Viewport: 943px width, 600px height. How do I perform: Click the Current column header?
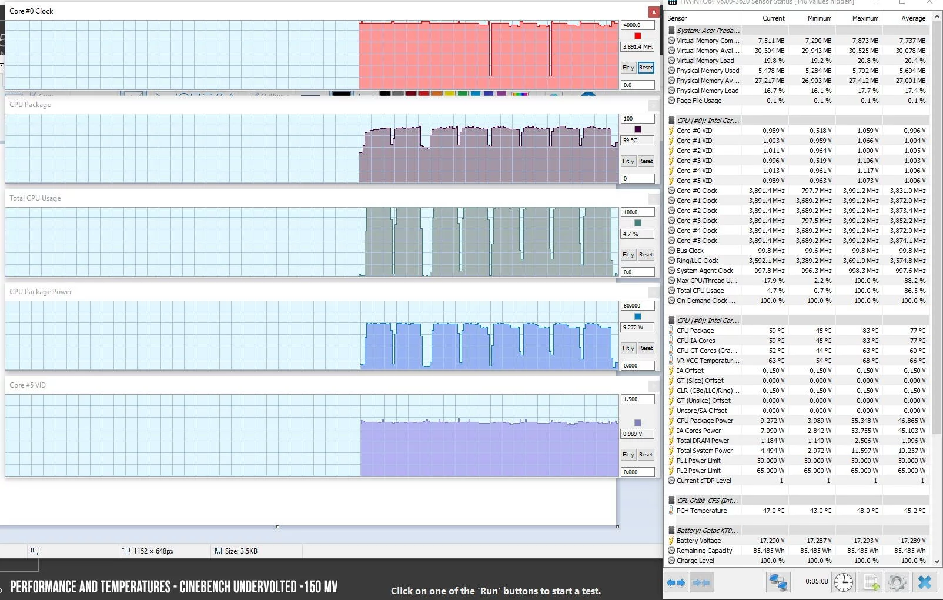(764, 18)
